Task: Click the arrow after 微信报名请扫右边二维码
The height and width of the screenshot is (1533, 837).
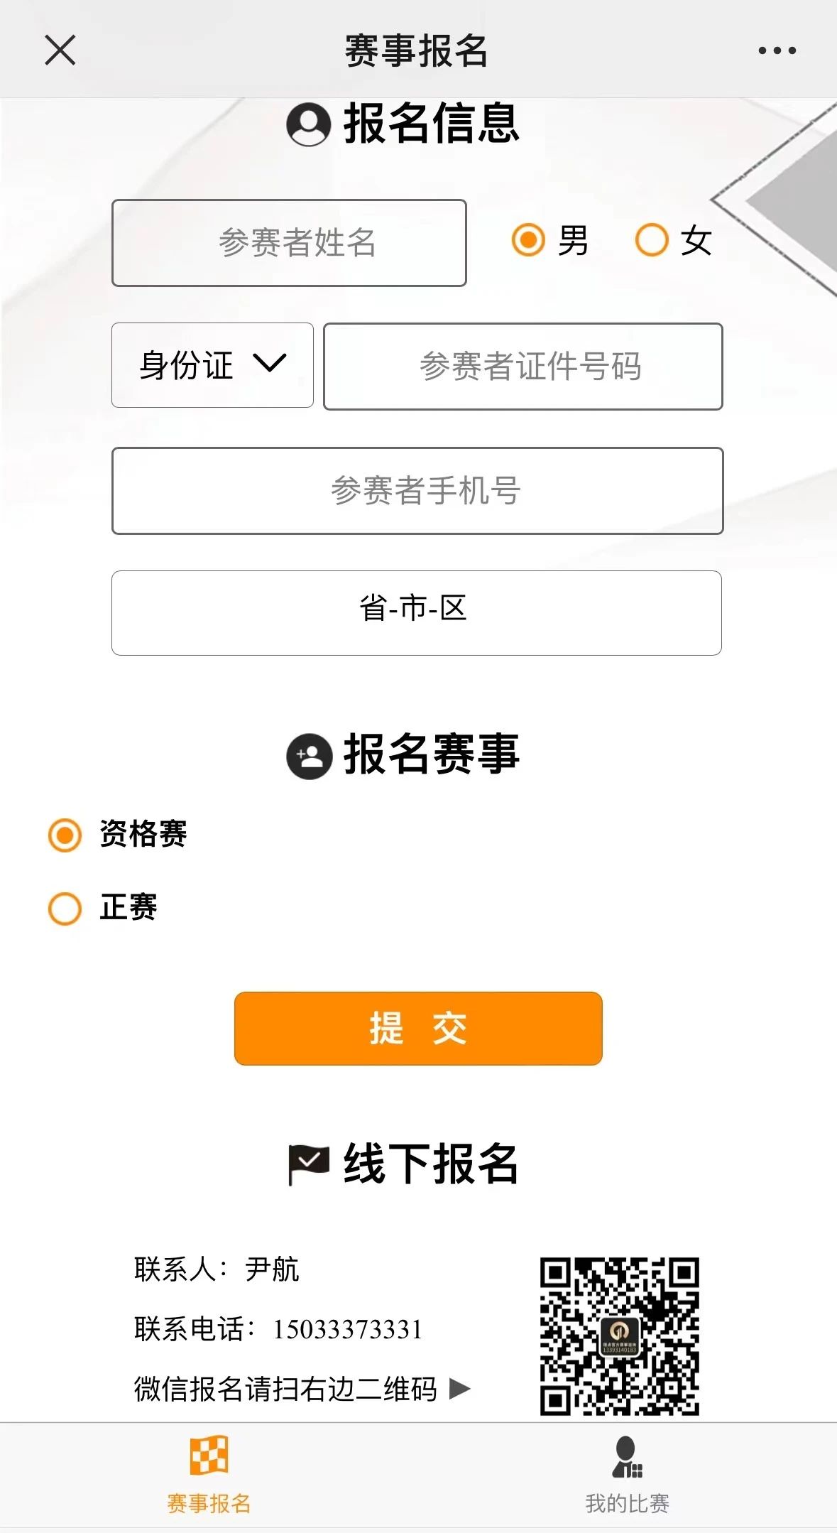Action: click(460, 1388)
